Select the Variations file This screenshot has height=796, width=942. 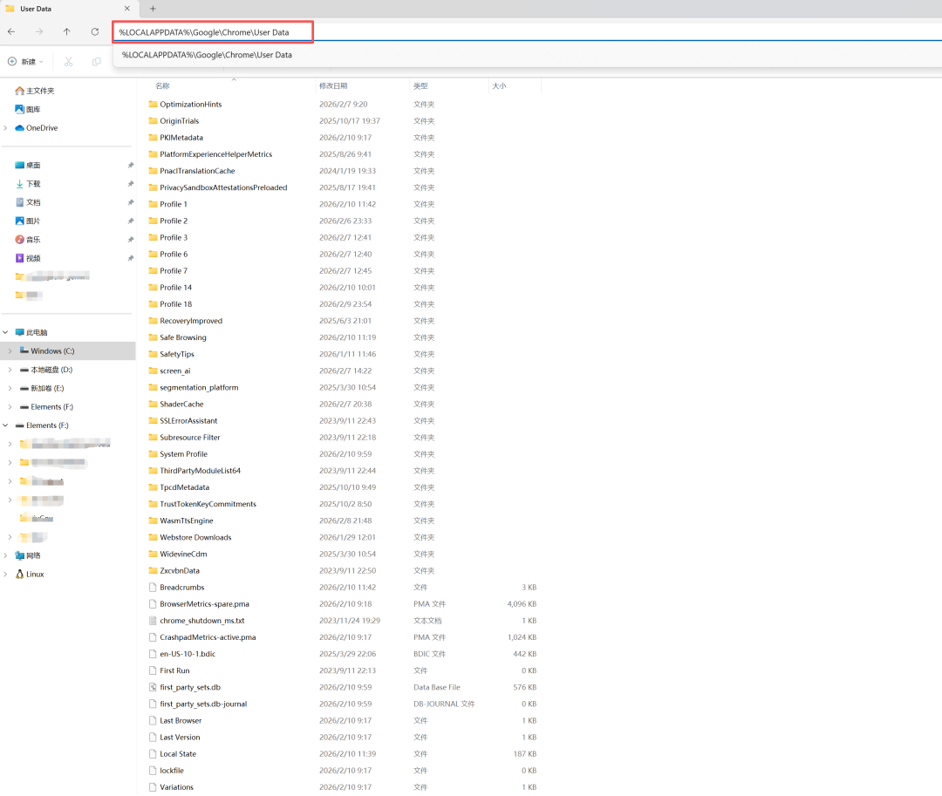177,787
